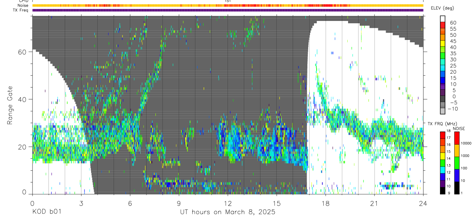This screenshot has width=476, height=220.
Task: Click the '60' tick on Range Gate axis
Action: point(22,52)
